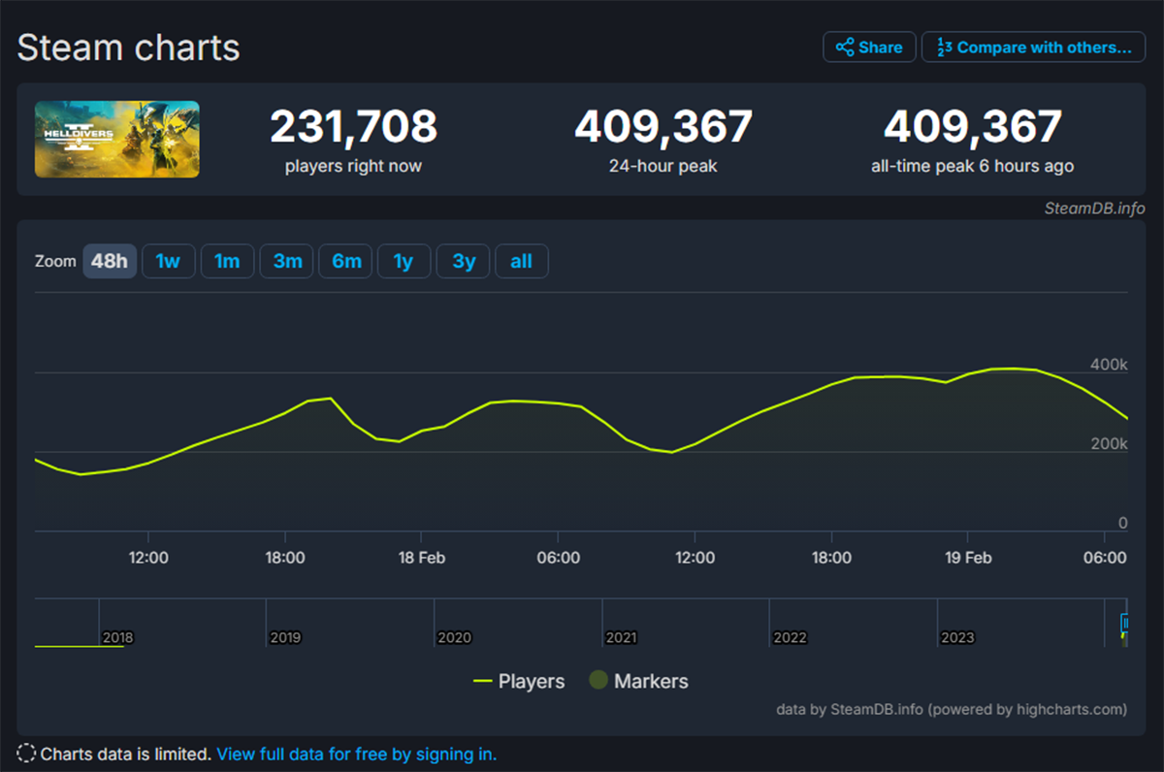
Task: Click the navigator range handle at right
Action: click(x=1124, y=622)
